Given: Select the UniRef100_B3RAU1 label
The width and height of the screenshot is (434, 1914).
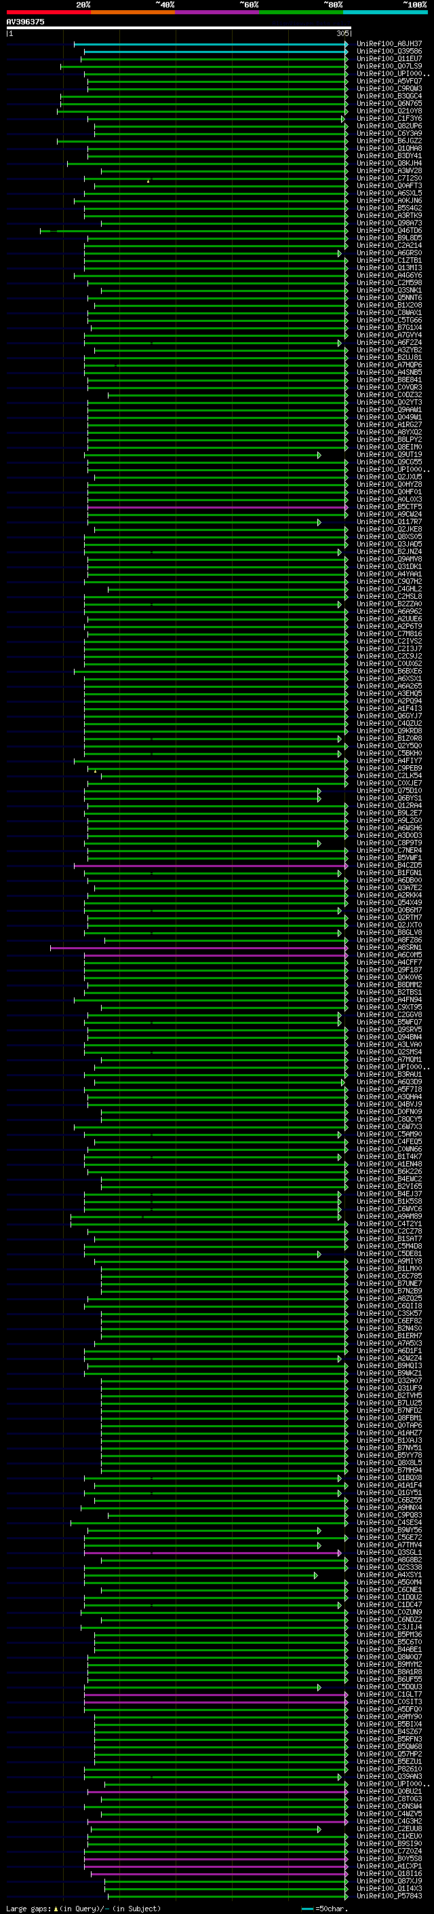Looking at the screenshot, I should click(389, 1075).
